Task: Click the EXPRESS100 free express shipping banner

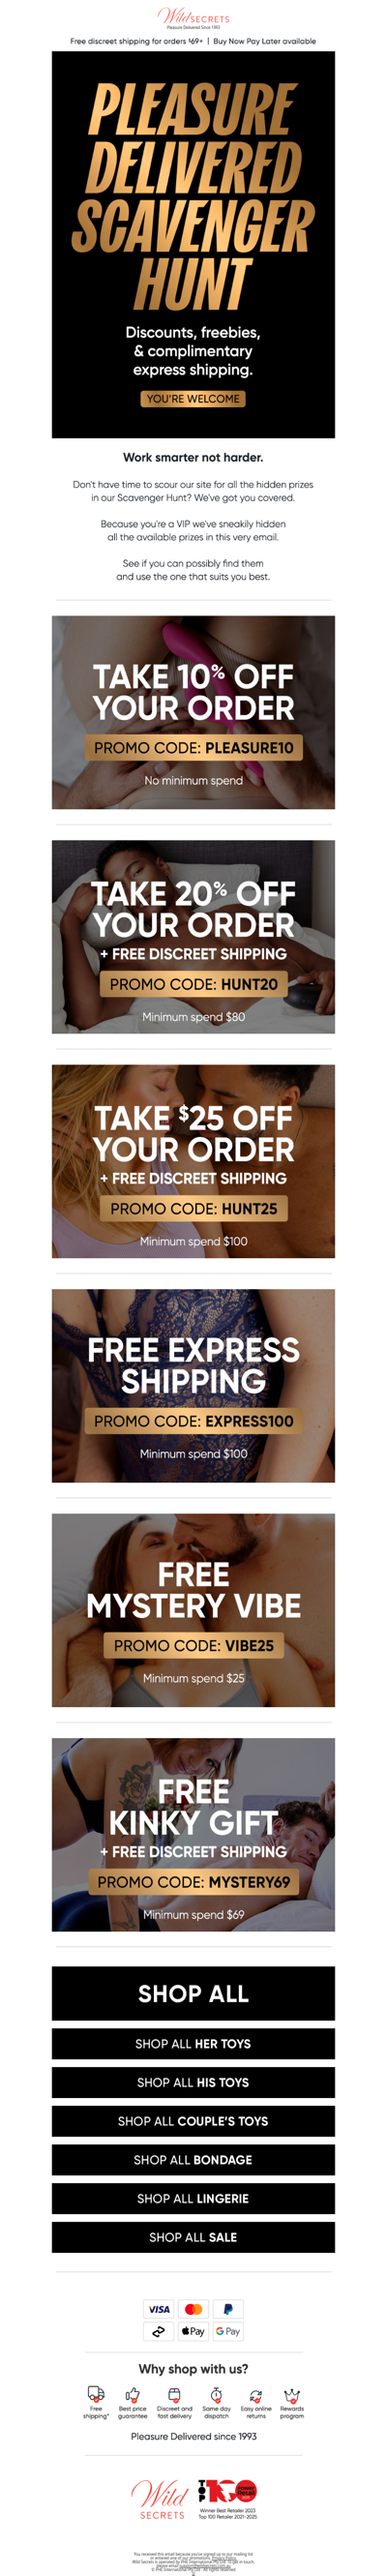Action: [x=194, y=1385]
